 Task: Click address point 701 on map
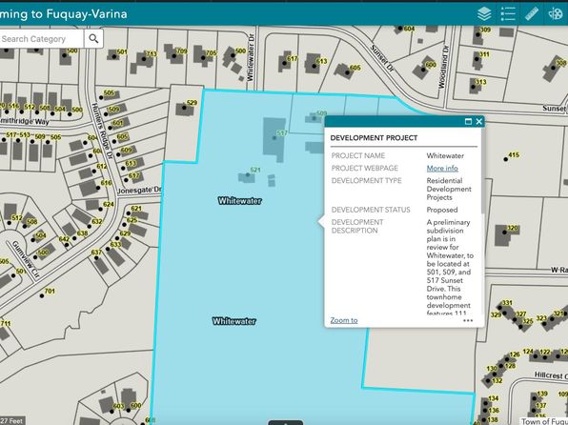pos(42,295)
